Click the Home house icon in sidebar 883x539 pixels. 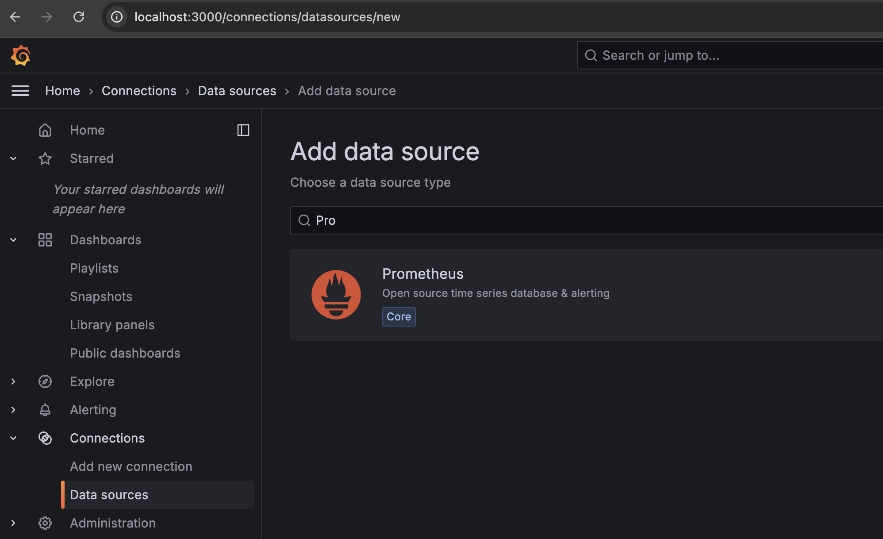point(45,130)
